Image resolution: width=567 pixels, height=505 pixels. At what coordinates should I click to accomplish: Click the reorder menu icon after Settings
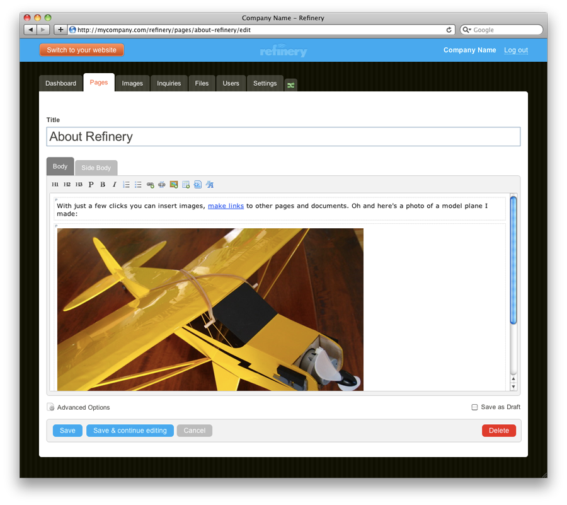pyautogui.click(x=290, y=84)
